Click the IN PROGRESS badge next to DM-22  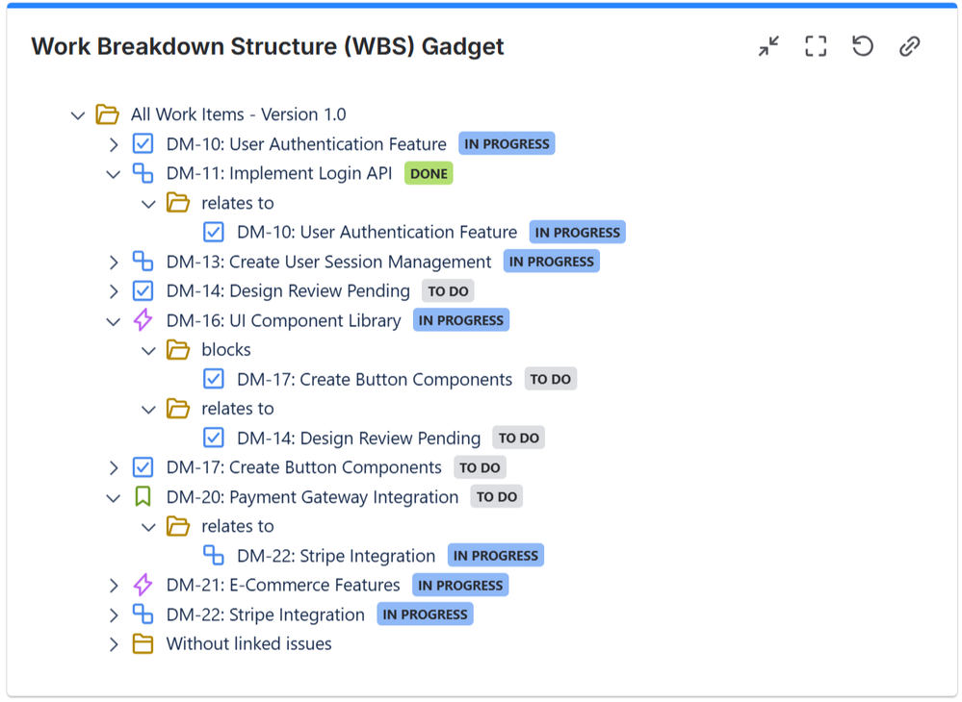point(425,614)
